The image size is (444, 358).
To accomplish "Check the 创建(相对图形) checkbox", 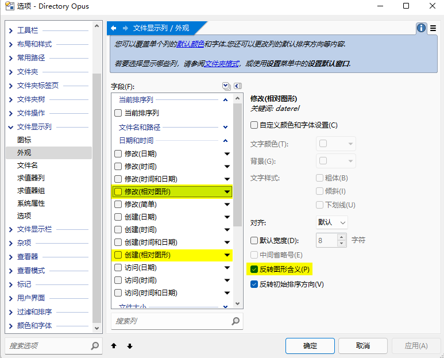I will point(118,255).
